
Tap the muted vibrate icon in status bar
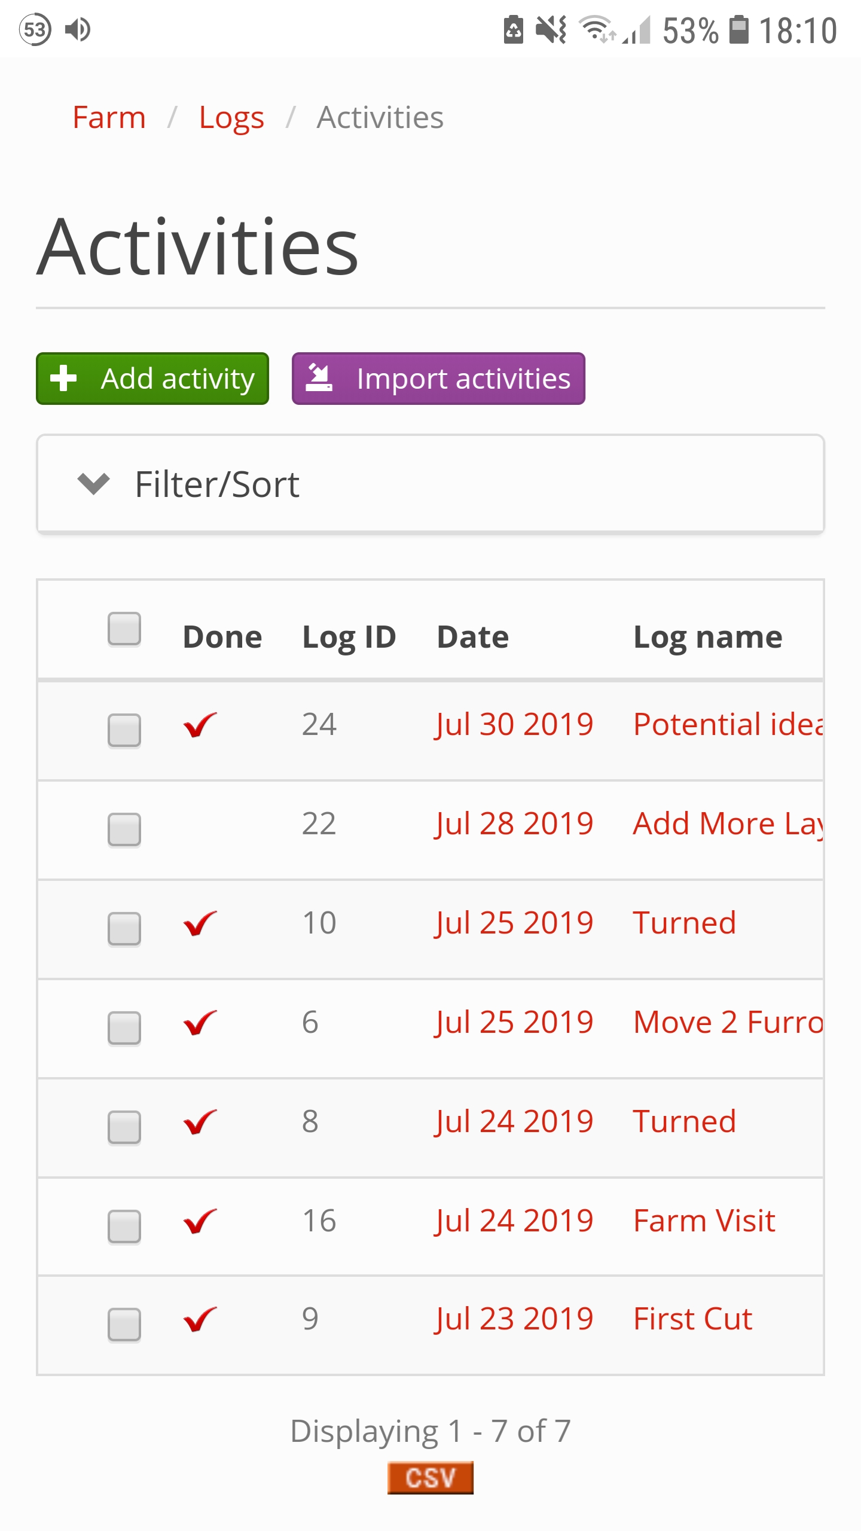(551, 30)
